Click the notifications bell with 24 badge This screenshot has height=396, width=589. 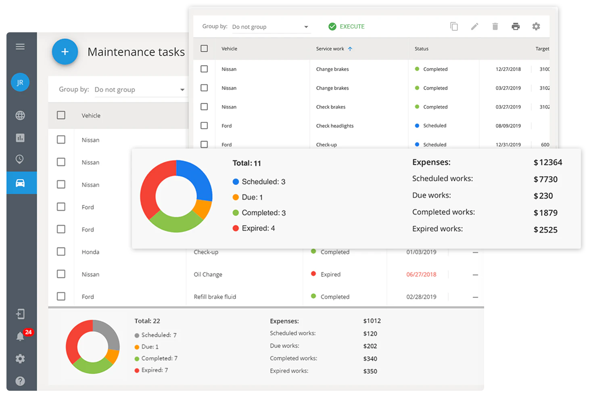pos(20,336)
